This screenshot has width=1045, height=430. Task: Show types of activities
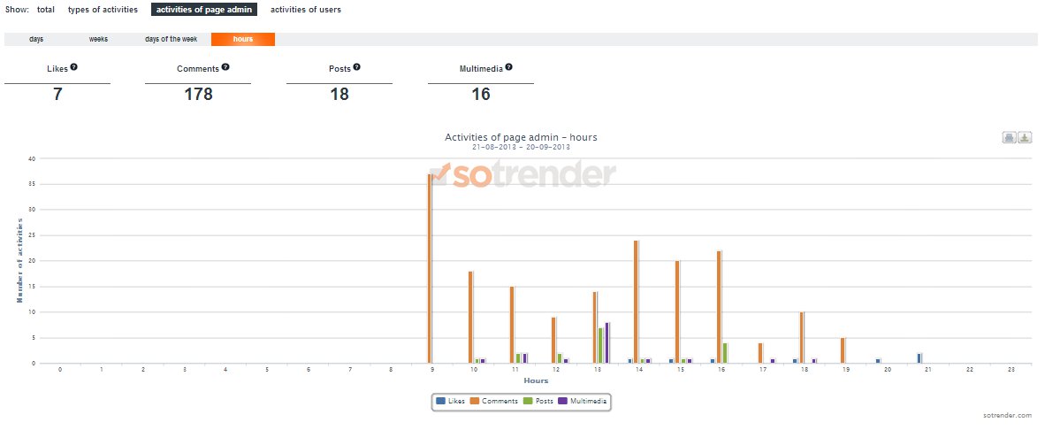click(103, 10)
